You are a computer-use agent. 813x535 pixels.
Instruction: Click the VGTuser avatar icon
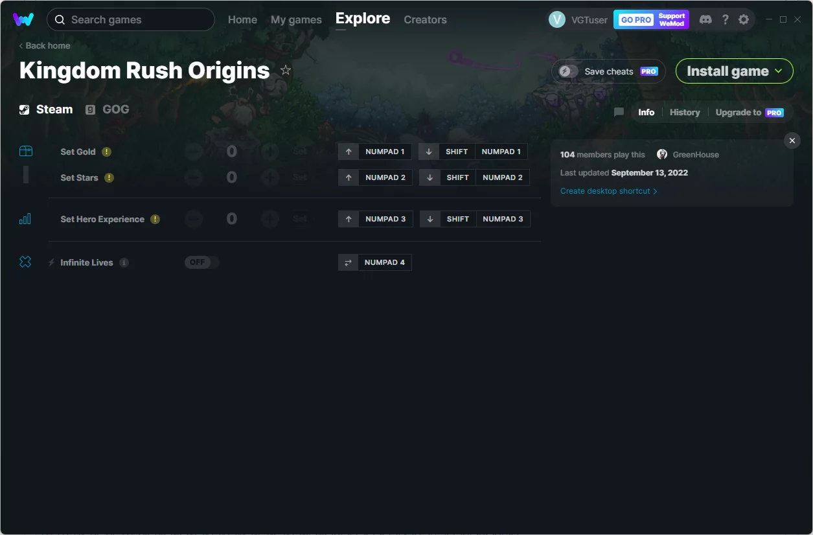(x=557, y=19)
